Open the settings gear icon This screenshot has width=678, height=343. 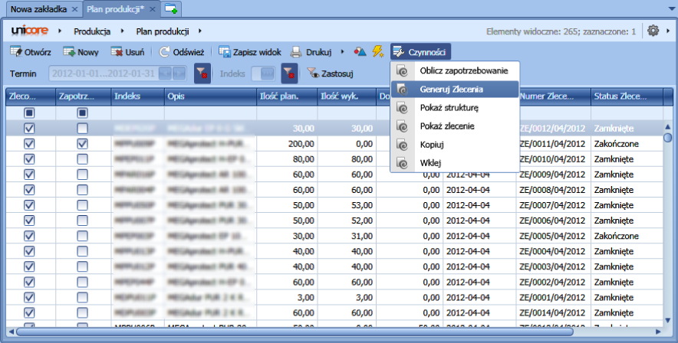pyautogui.click(x=653, y=31)
